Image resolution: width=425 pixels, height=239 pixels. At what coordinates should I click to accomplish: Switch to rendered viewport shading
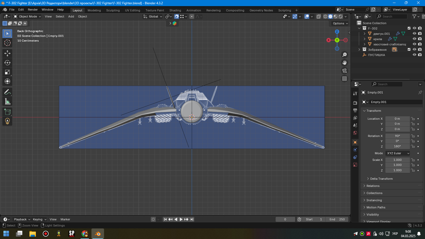click(x=341, y=16)
